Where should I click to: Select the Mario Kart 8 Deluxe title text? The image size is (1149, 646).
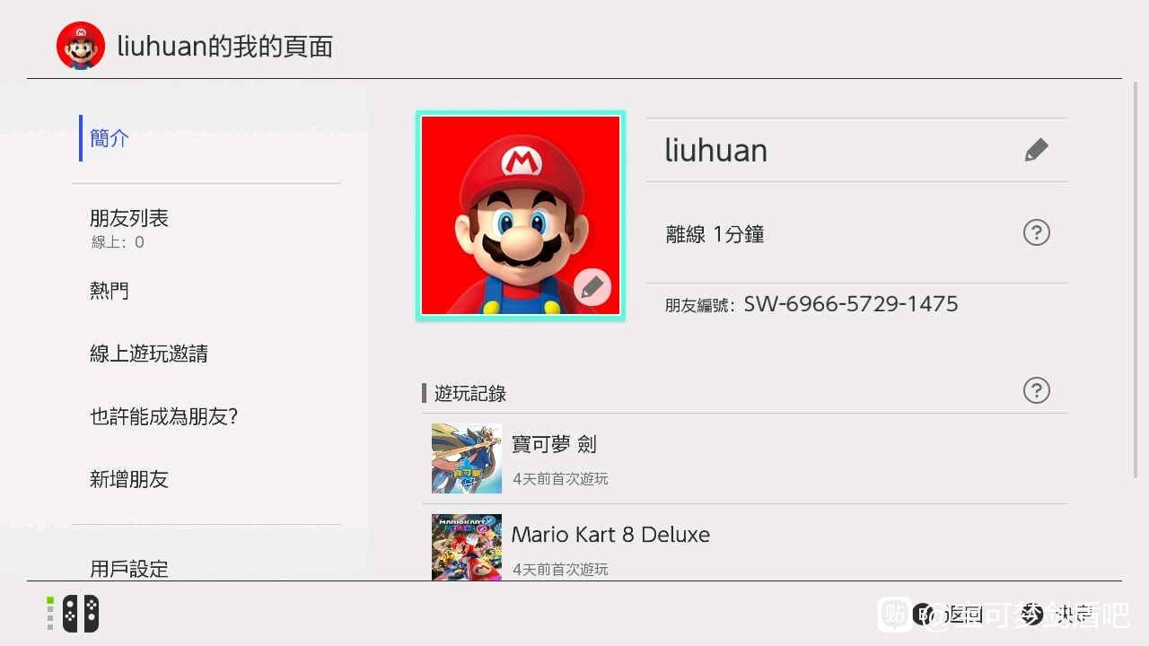click(x=610, y=535)
